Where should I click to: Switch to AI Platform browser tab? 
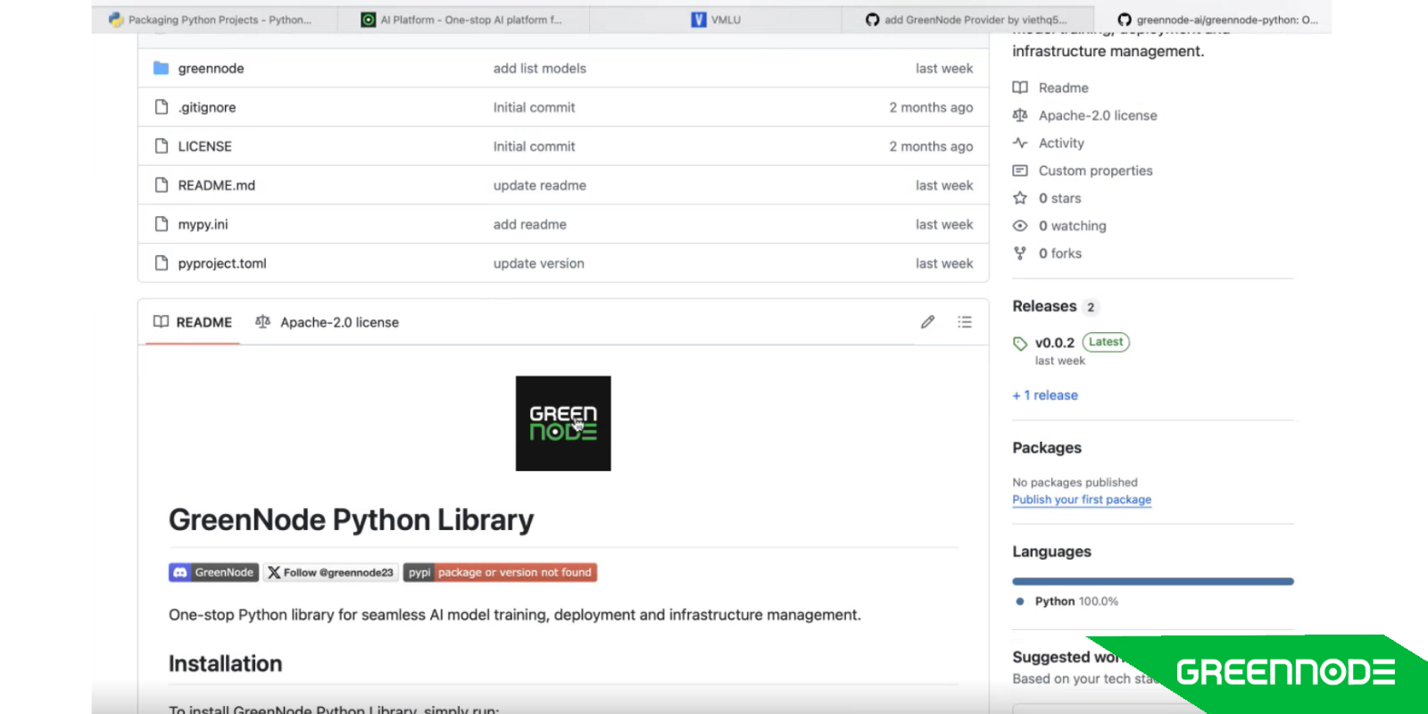coord(464,20)
